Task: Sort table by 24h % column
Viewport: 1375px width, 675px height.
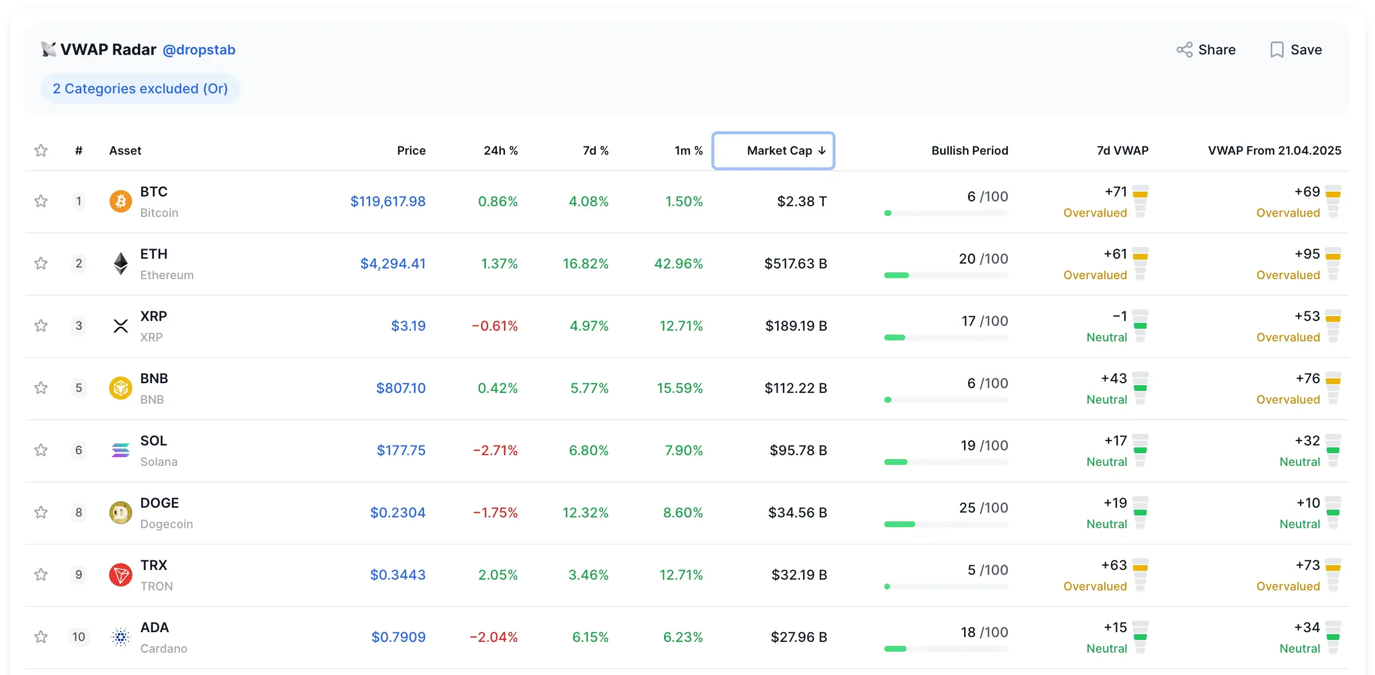Action: pos(500,151)
